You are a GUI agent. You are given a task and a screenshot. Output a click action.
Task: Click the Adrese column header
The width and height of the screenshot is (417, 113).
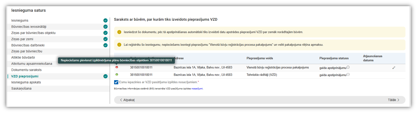[179, 58]
